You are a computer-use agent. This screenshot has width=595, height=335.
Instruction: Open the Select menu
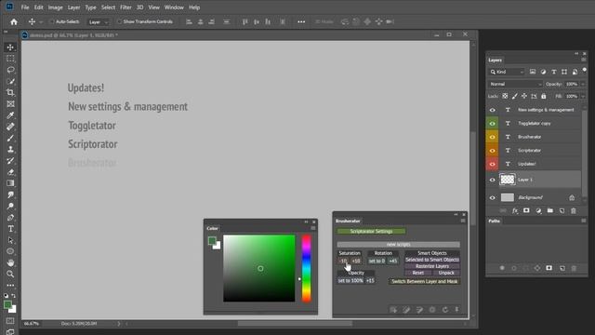108,7
